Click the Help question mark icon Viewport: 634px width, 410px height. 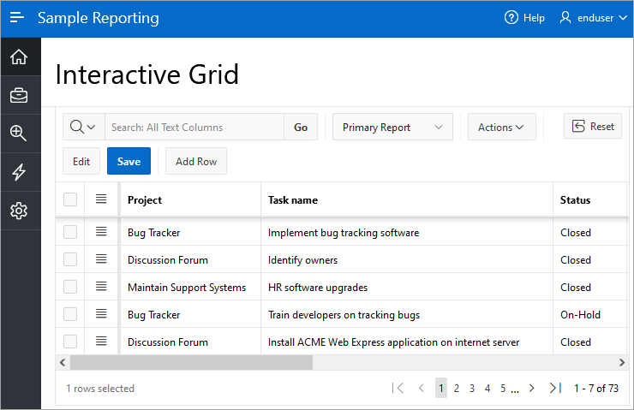click(x=511, y=18)
